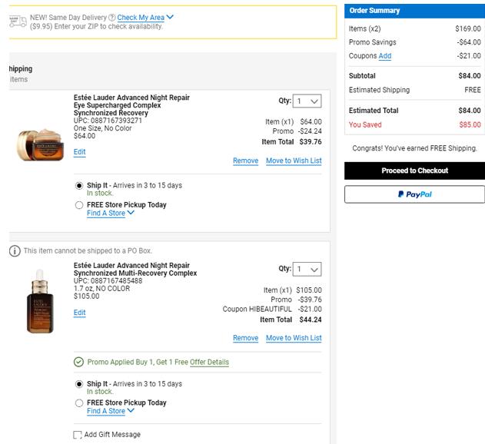The width and height of the screenshot is (485, 444).
Task: Select Ship It for the eye cream
Action: pyautogui.click(x=79, y=186)
